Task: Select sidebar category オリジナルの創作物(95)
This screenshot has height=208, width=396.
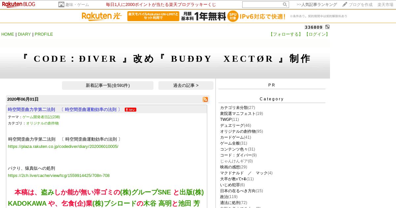Action: pos(242,131)
